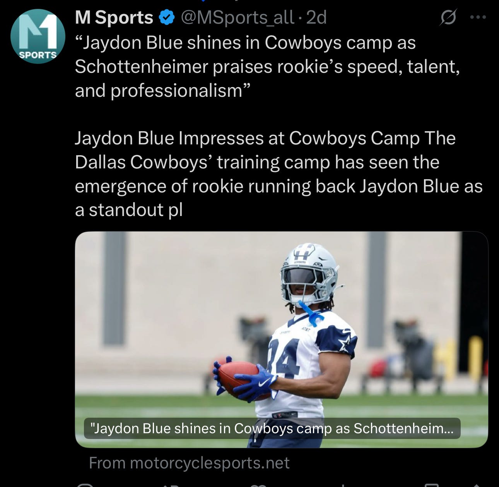Open the M Sports display name

[x=114, y=17]
